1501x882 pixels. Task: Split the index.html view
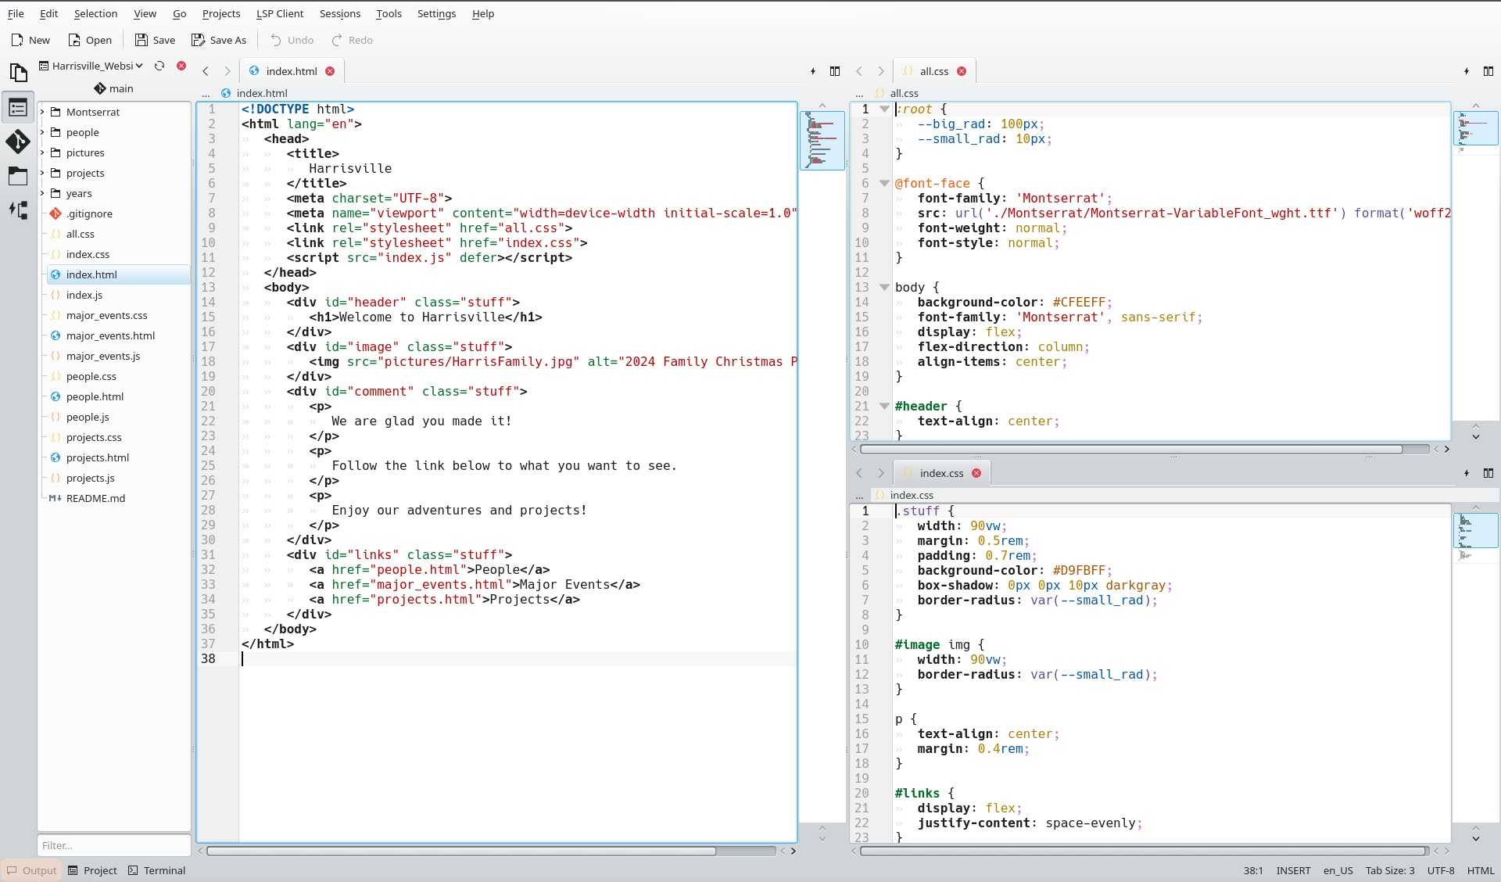click(x=835, y=71)
